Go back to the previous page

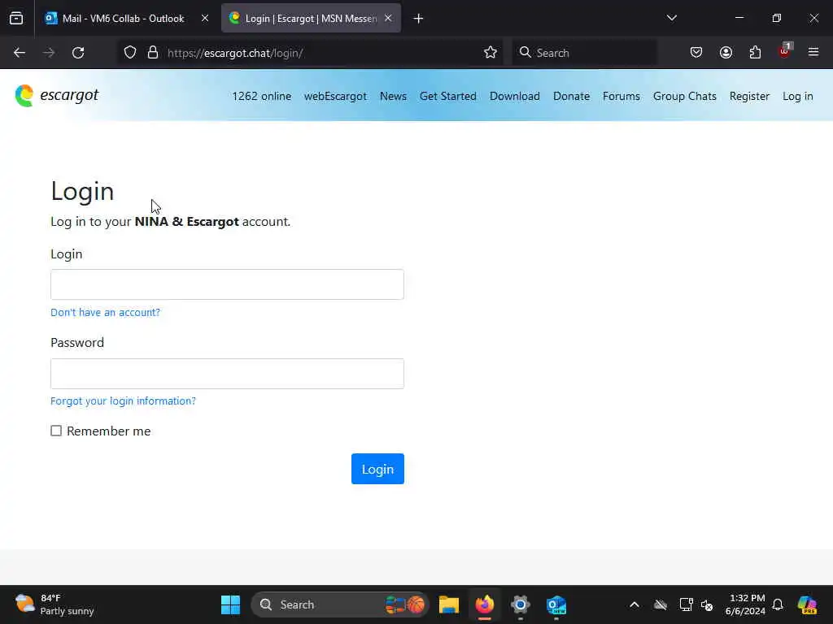[x=20, y=53]
